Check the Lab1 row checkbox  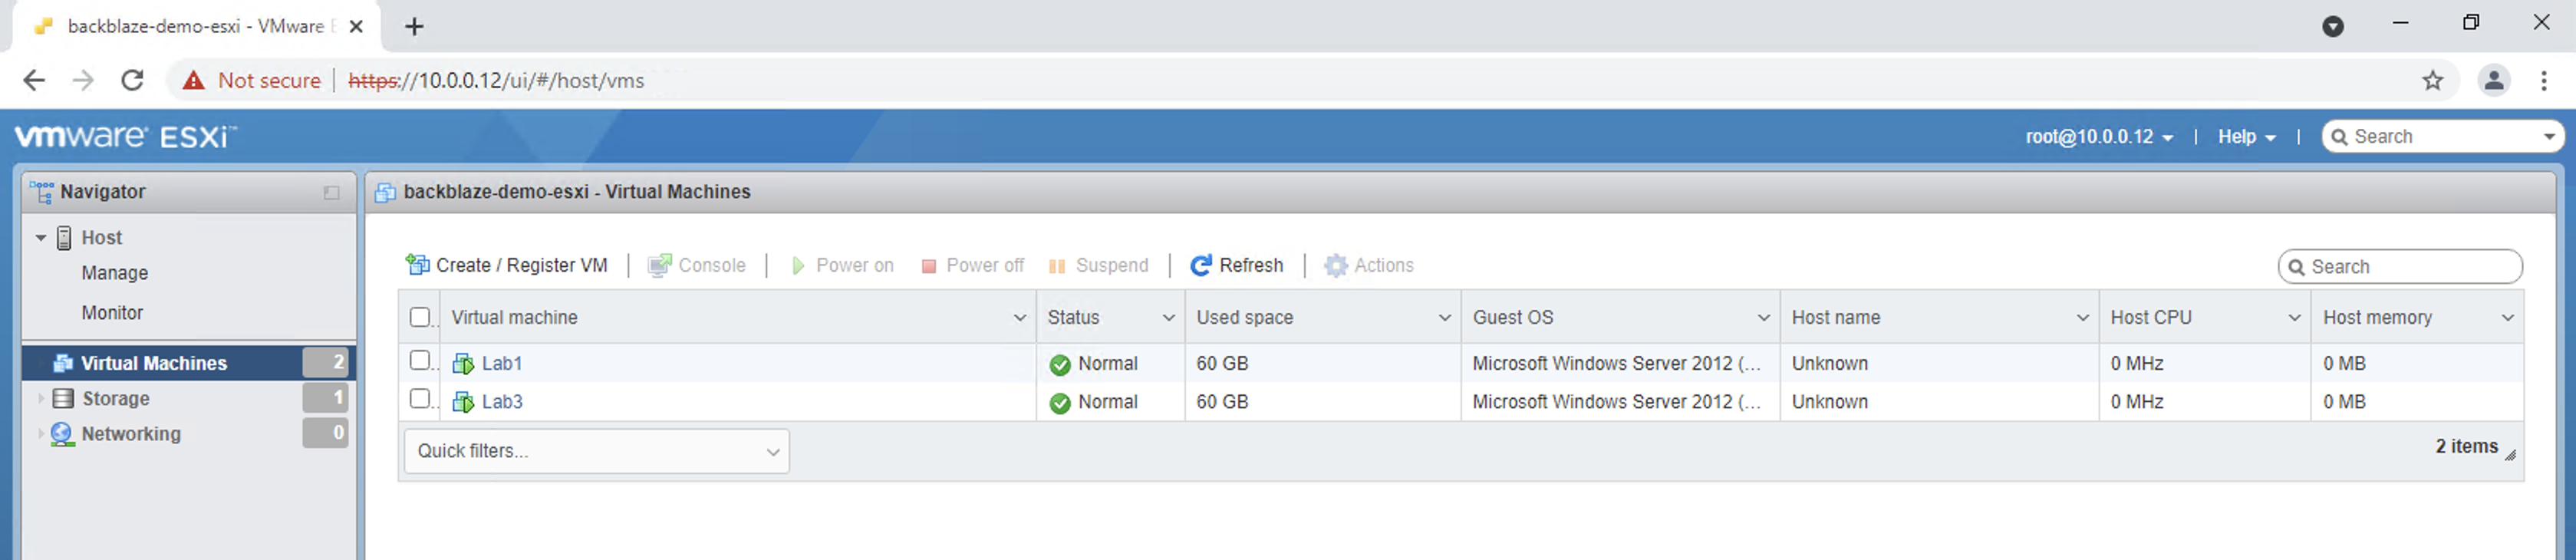click(x=420, y=360)
